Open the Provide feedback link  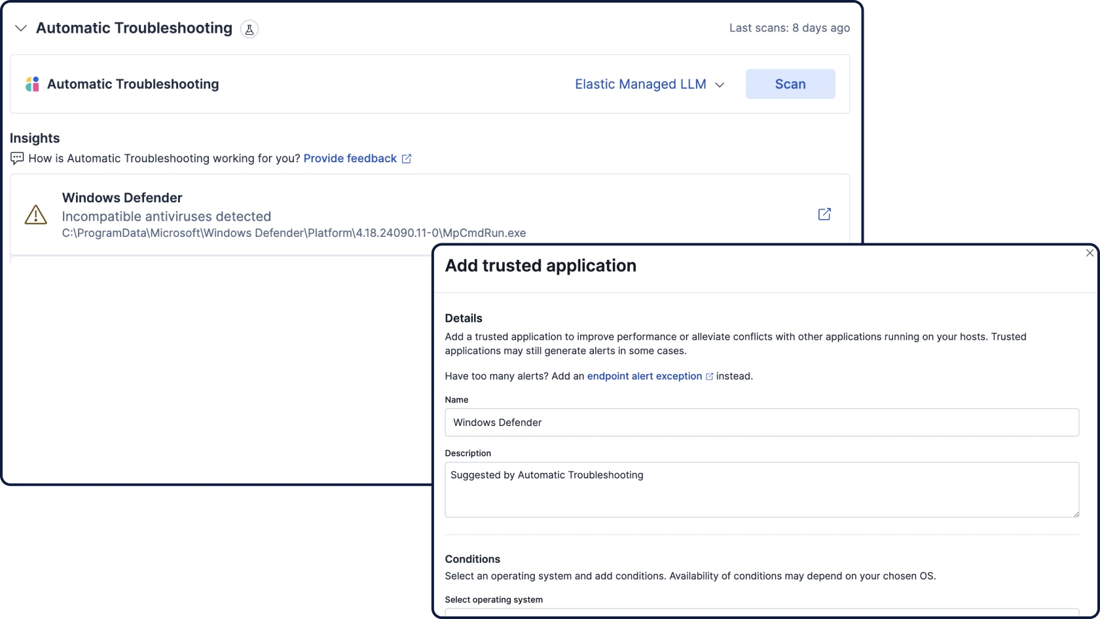click(350, 158)
